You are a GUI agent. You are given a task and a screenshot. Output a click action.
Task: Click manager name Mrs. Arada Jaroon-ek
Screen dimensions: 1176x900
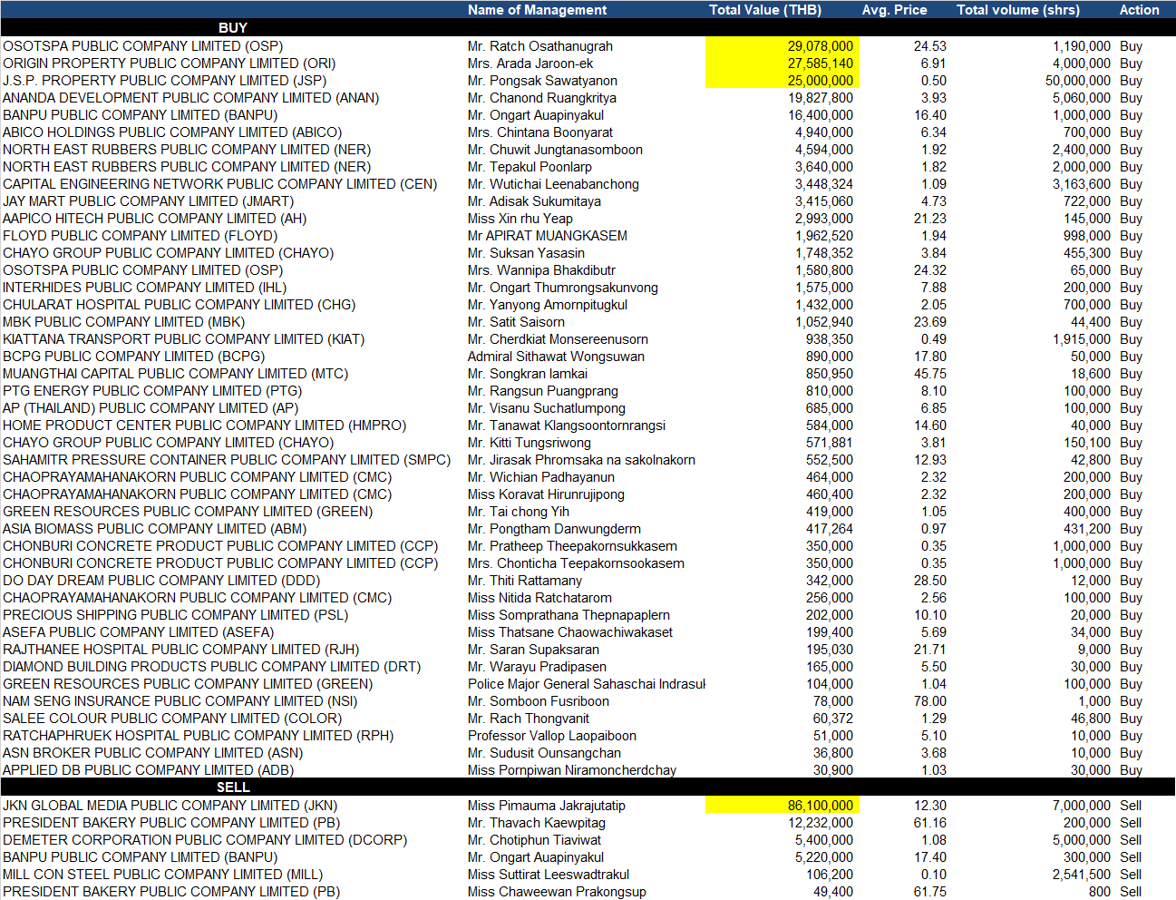(x=530, y=64)
